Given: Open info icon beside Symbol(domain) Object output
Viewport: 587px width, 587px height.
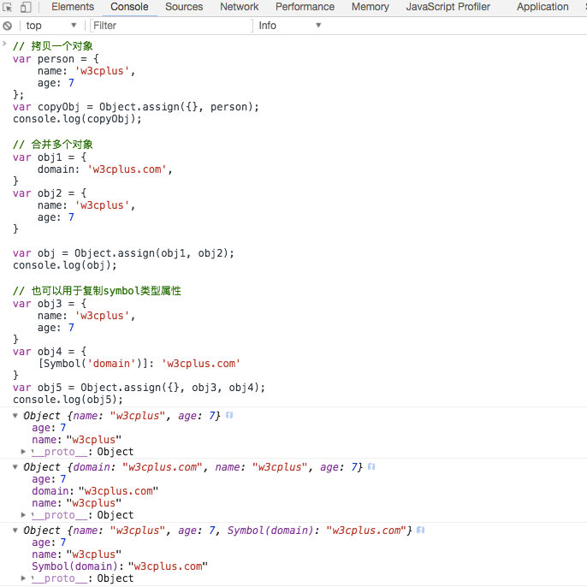Looking at the screenshot, I should pyautogui.click(x=421, y=530).
